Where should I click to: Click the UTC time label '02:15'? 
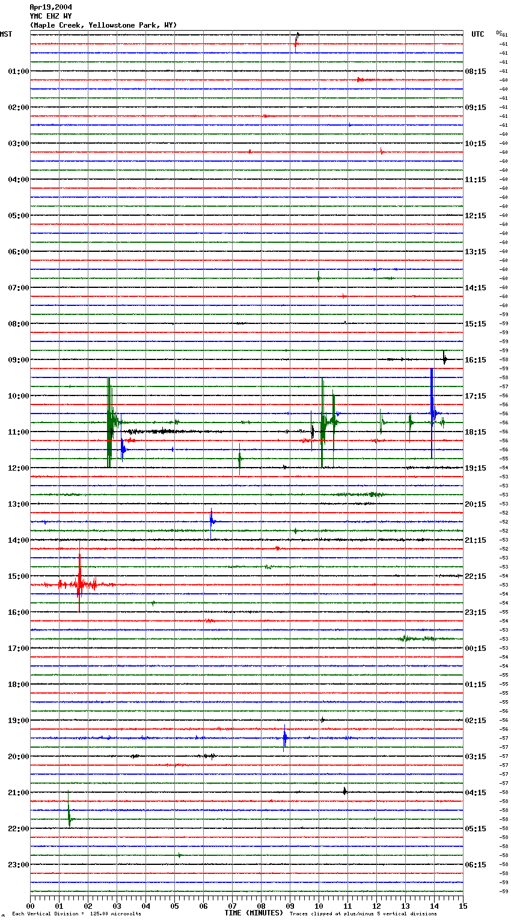pyautogui.click(x=476, y=721)
